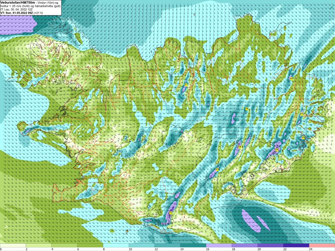Viewport: 335px width, 251px height.
Task: Click the yellow gust label 31
Action: (171, 213)
